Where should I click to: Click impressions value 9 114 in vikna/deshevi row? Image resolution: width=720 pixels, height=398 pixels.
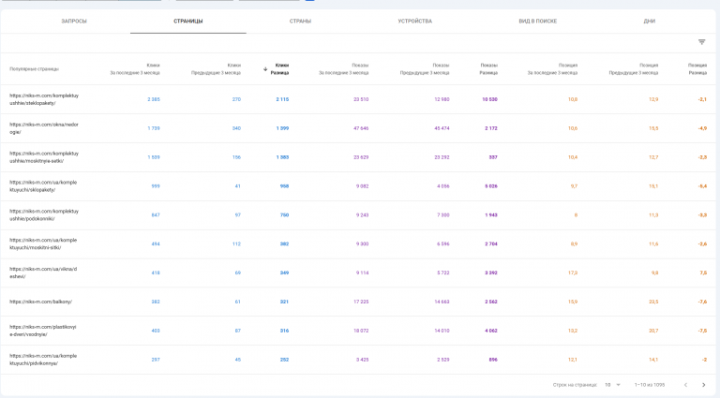click(x=362, y=273)
